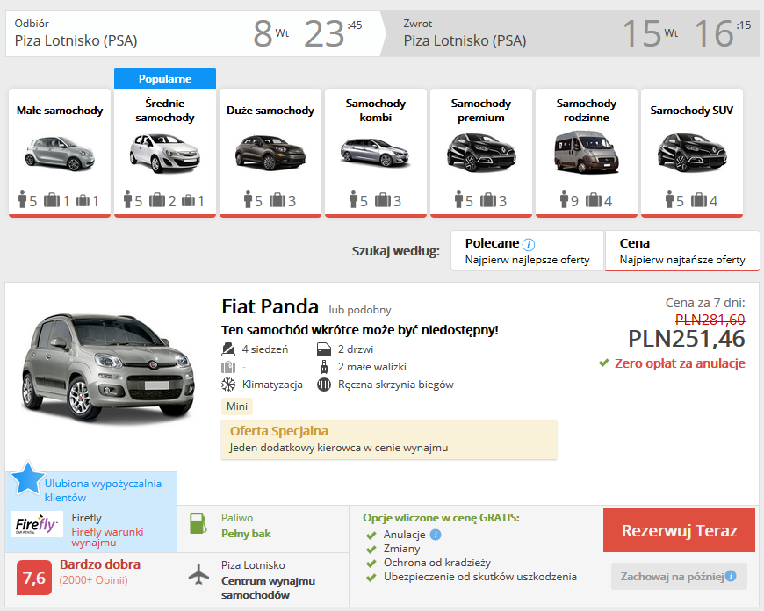Click the checkmark beside Ochrona od kradzieży
The width and height of the screenshot is (764, 611).
[x=371, y=564]
